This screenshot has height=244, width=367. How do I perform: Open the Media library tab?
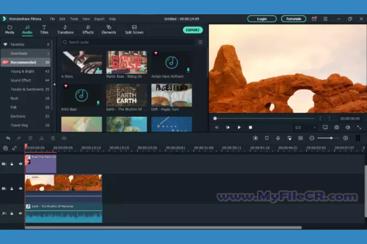point(10,29)
